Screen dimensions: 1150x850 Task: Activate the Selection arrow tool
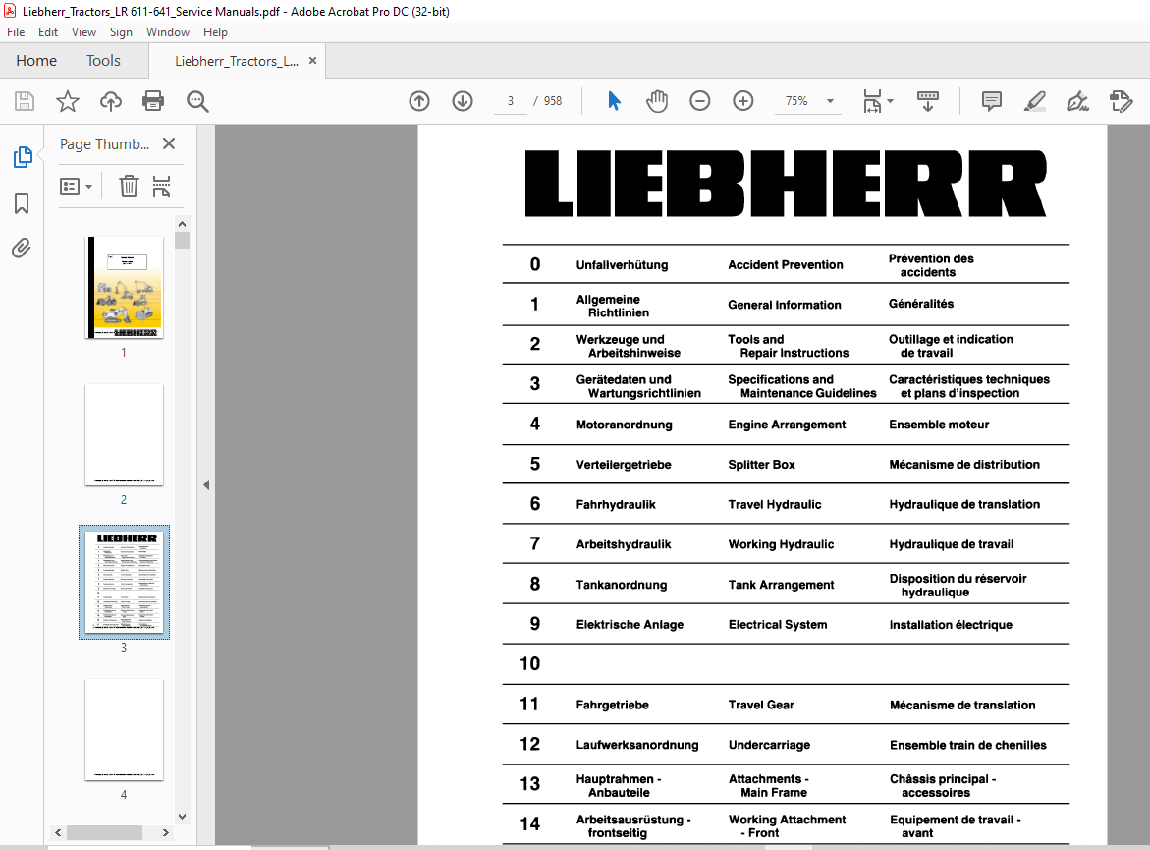(x=614, y=101)
